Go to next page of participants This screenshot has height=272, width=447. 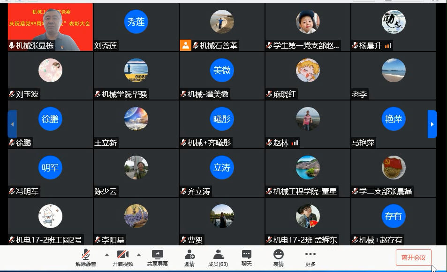click(x=432, y=124)
